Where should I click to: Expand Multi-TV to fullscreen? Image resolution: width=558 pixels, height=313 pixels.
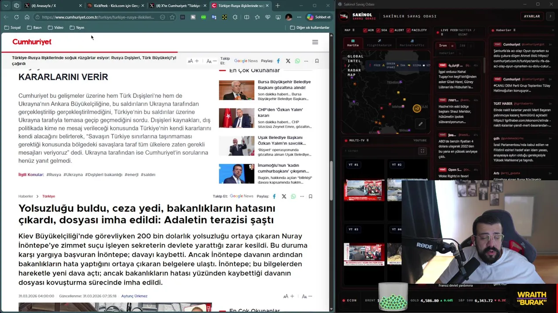tap(422, 151)
